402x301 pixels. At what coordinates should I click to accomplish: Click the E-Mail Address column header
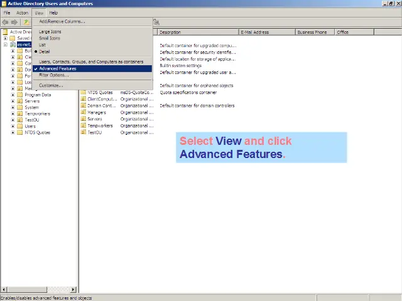point(266,32)
